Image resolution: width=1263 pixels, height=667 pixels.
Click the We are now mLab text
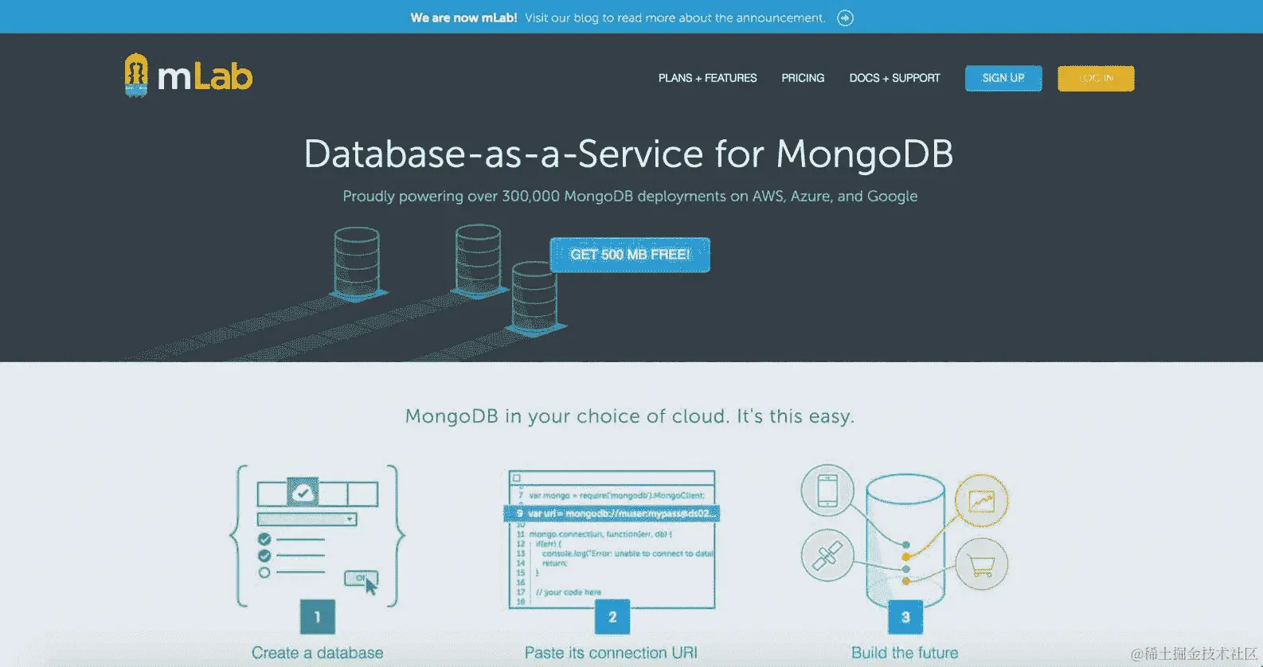click(463, 18)
